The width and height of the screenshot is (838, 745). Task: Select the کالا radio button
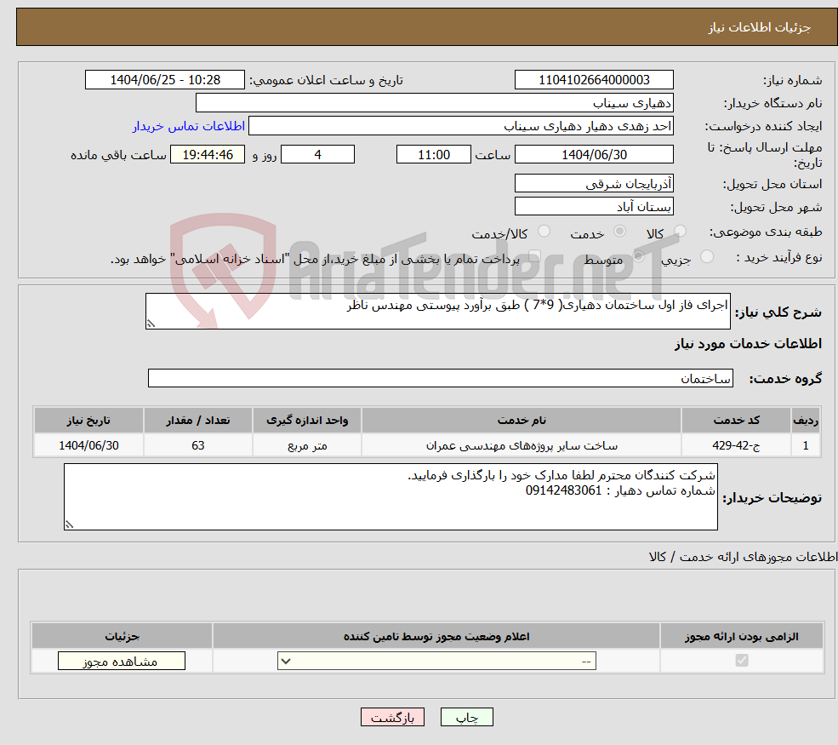pyautogui.click(x=680, y=231)
